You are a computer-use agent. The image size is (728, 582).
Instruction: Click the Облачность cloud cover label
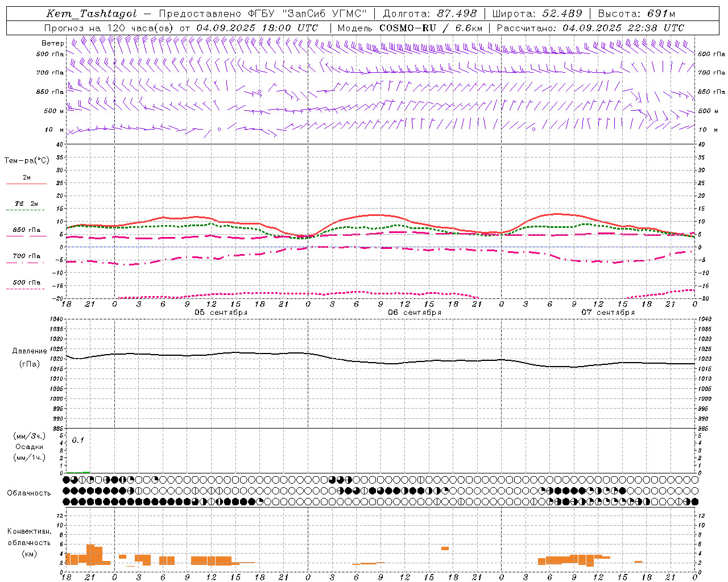[x=29, y=493]
